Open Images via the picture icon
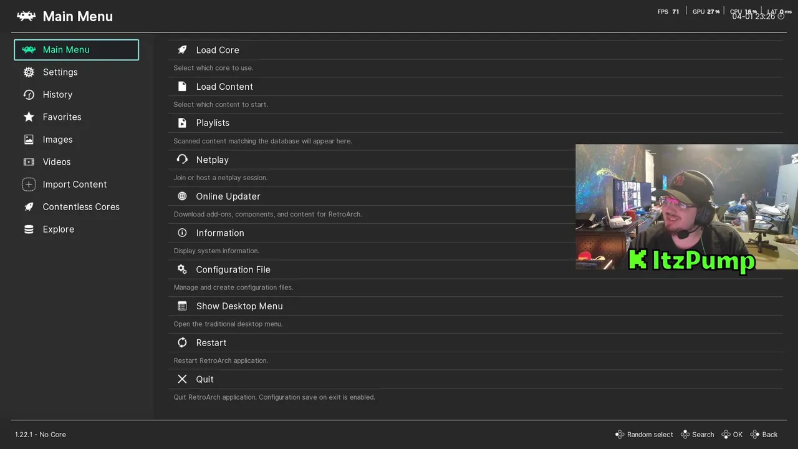The image size is (798, 449). coord(29,140)
